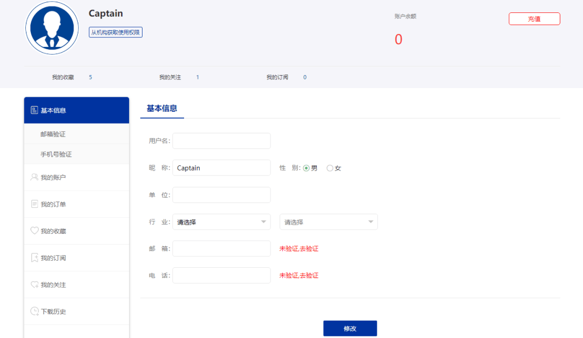This screenshot has height=338, width=583.
Task: Click the 我的订单 document icon
Action: point(35,204)
